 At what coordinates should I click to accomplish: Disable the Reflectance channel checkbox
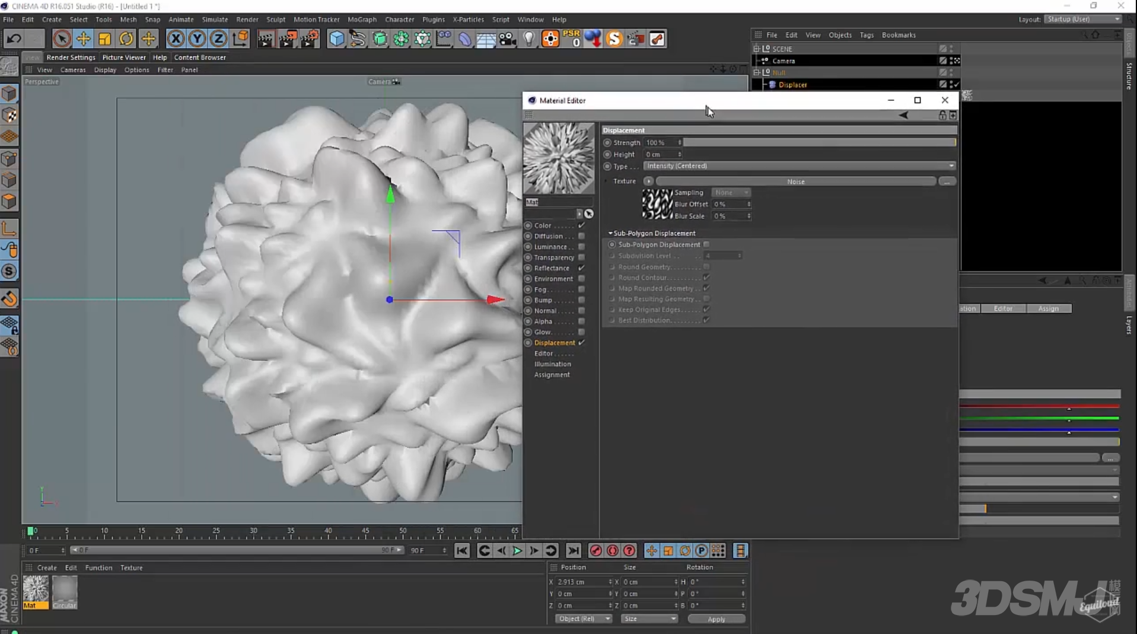click(x=581, y=268)
